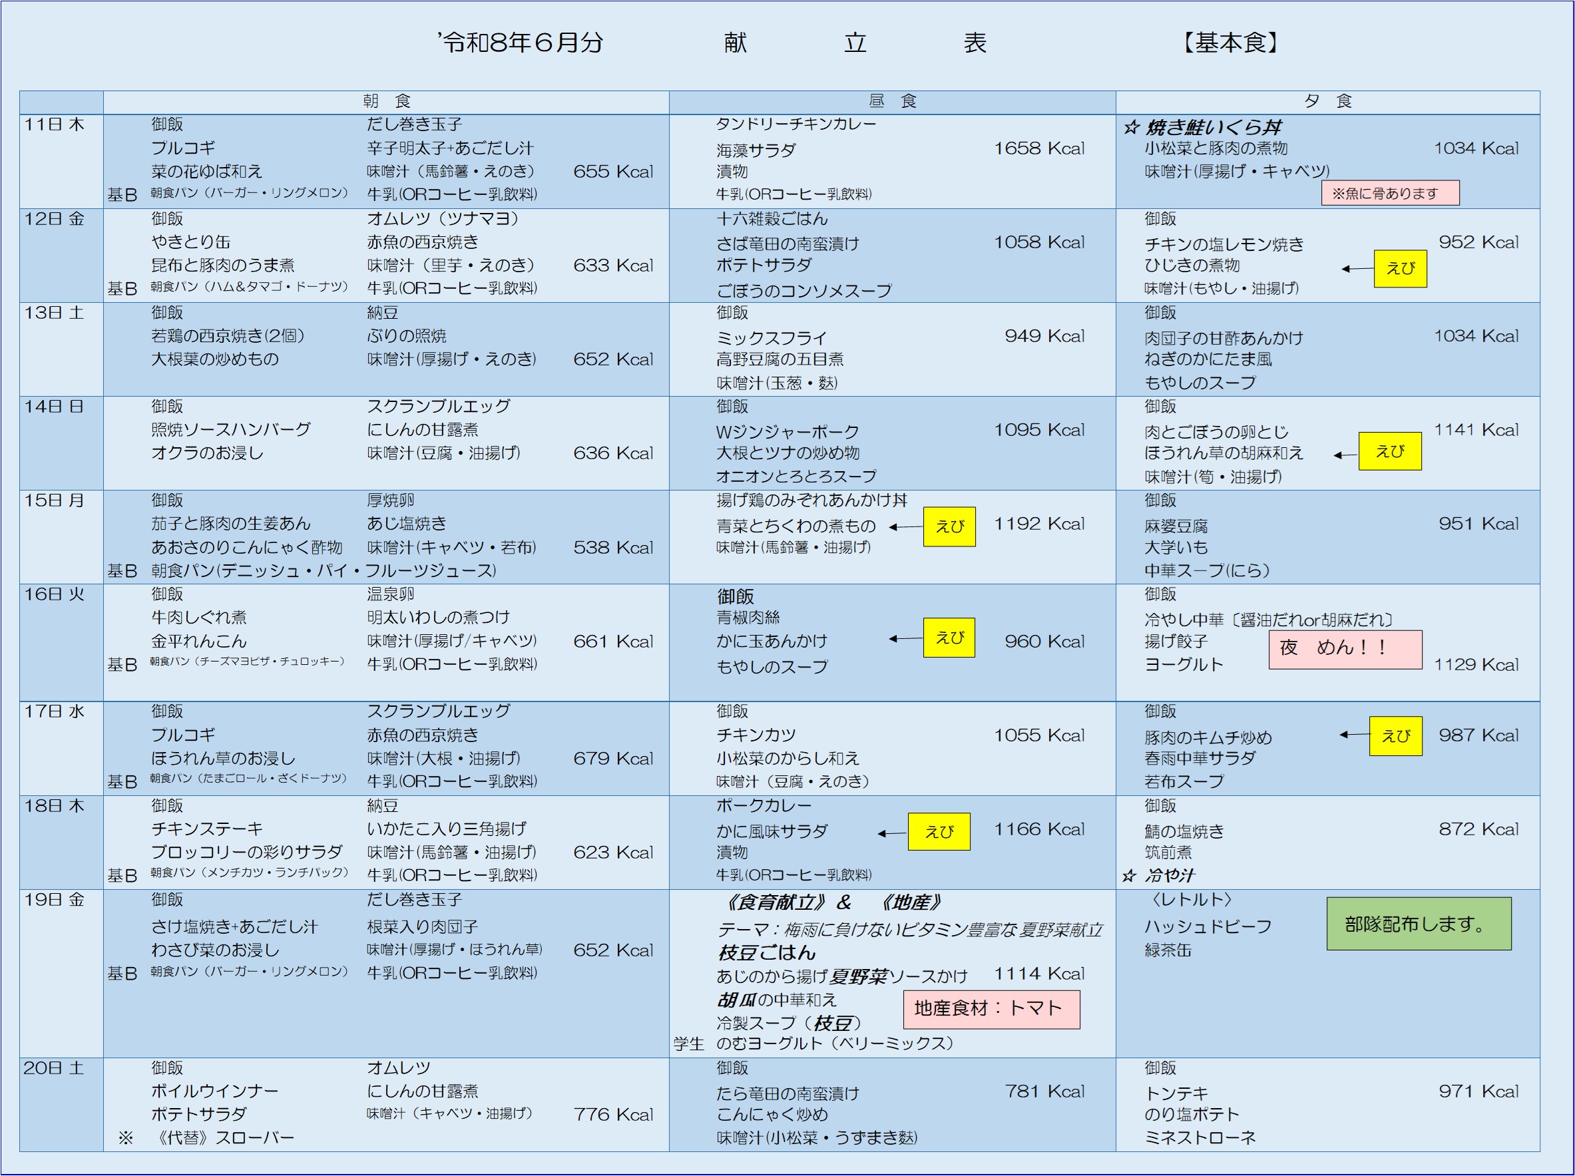Image resolution: width=1575 pixels, height=1176 pixels.
Task: Select the 朝食 column header
Action: [x=386, y=102]
